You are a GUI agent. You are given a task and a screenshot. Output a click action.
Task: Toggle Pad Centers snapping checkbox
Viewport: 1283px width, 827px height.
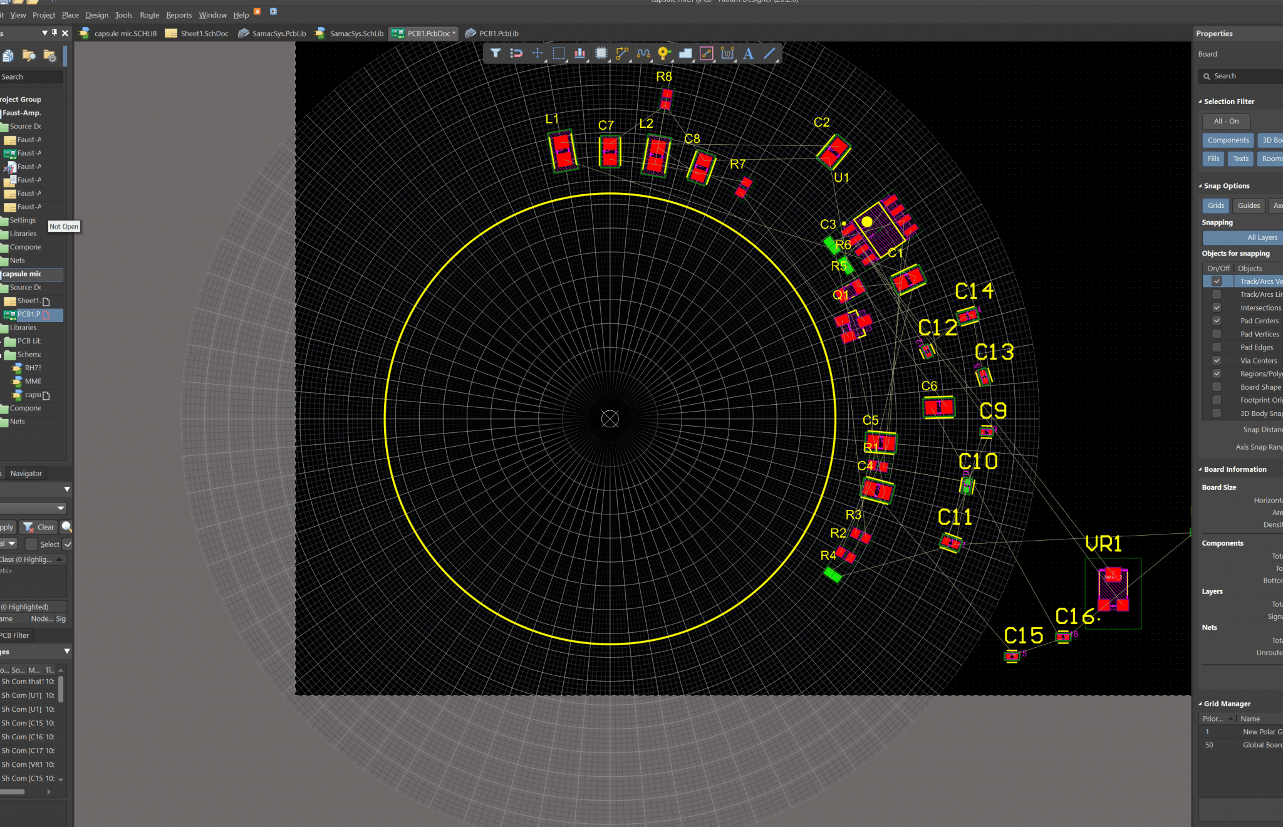[x=1217, y=321]
